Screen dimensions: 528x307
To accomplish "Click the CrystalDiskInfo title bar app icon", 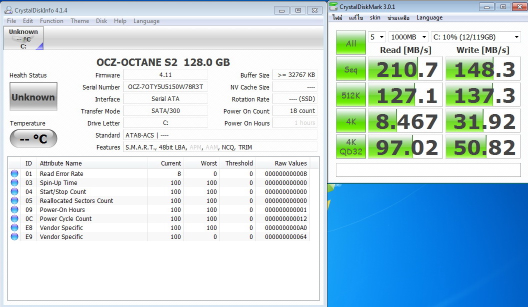I will click(8, 10).
